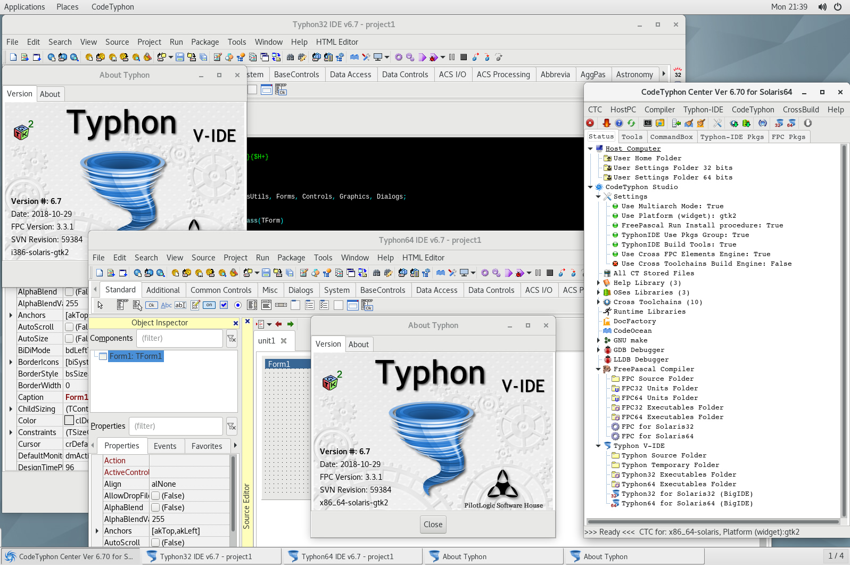Click the red close icon in CodeTyphon Center toolbar

click(590, 123)
